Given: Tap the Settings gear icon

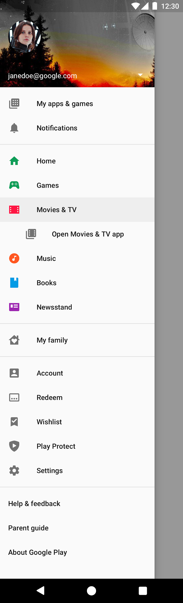Looking at the screenshot, I should point(14,471).
